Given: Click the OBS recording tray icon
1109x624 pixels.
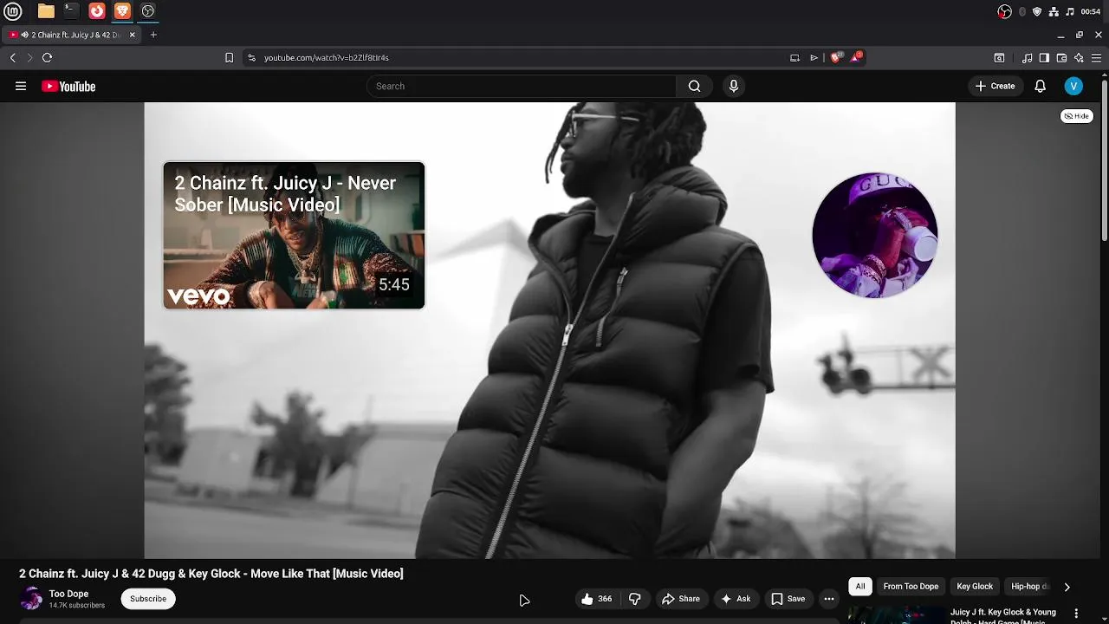Looking at the screenshot, I should tap(1004, 11).
